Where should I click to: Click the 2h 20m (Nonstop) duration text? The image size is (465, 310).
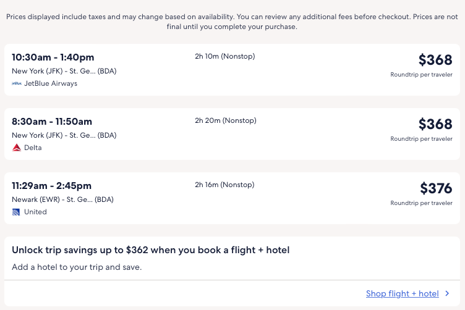(x=225, y=120)
